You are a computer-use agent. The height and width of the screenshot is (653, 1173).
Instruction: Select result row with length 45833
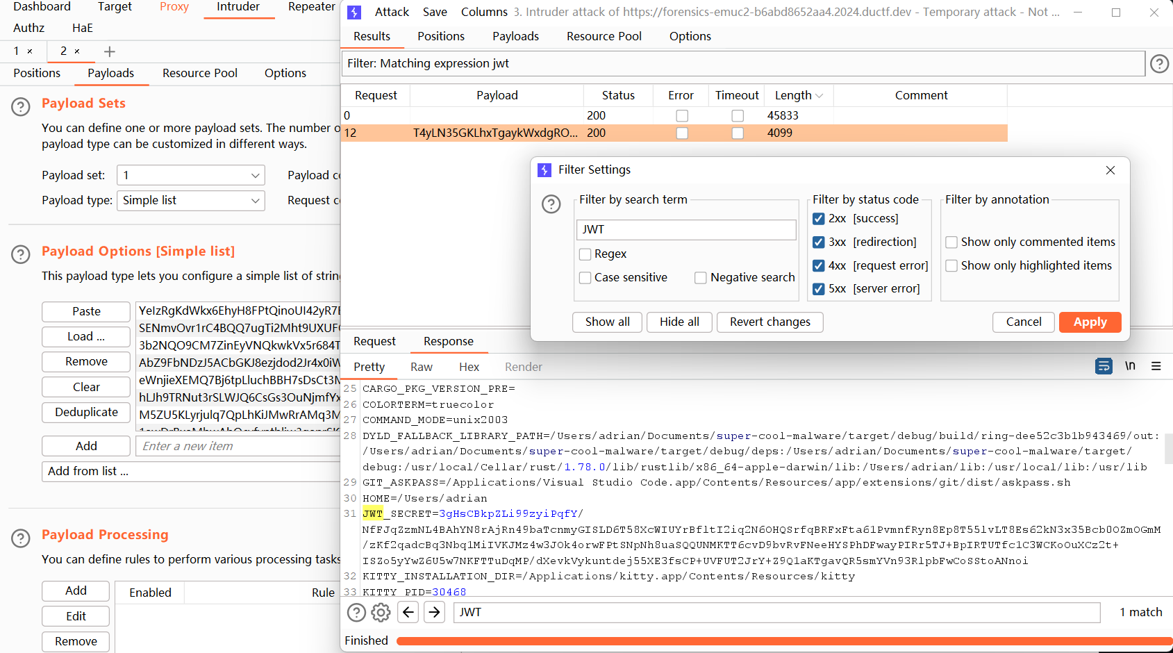pyautogui.click(x=674, y=116)
